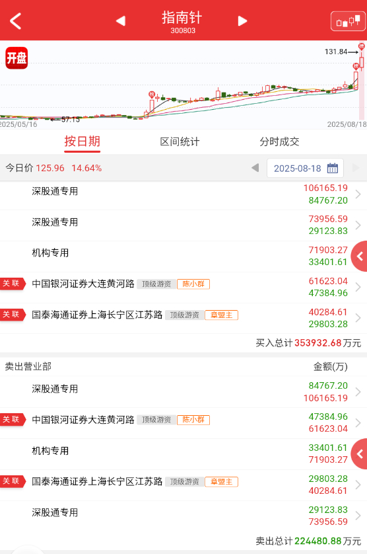Open 中国银河证券大连黄河路 in the sell list
The height and width of the screenshot is (554, 367).
coord(83,420)
